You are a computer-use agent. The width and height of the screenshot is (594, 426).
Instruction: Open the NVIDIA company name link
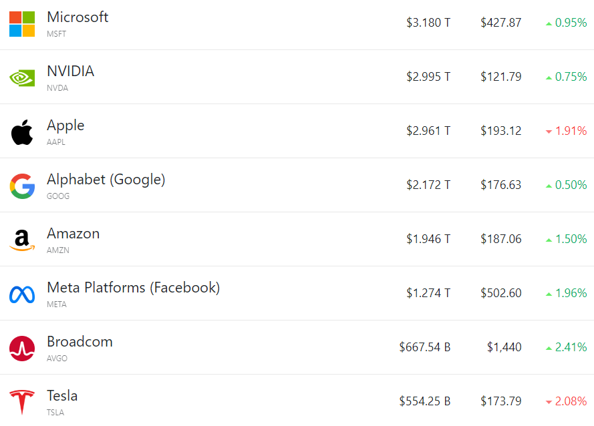pyautogui.click(x=70, y=71)
